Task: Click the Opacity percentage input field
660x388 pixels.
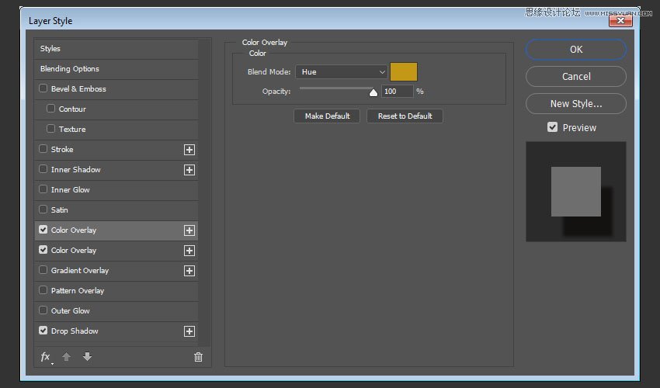Action: tap(397, 92)
